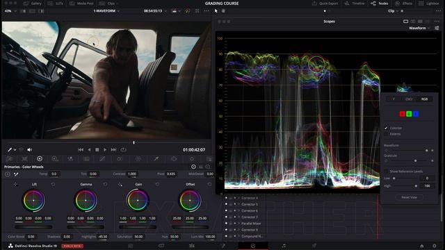Viewport: 445px width, 250px height.
Task: Open the 1-WAVEFORM timeline name dropdown
Action: pos(106,11)
